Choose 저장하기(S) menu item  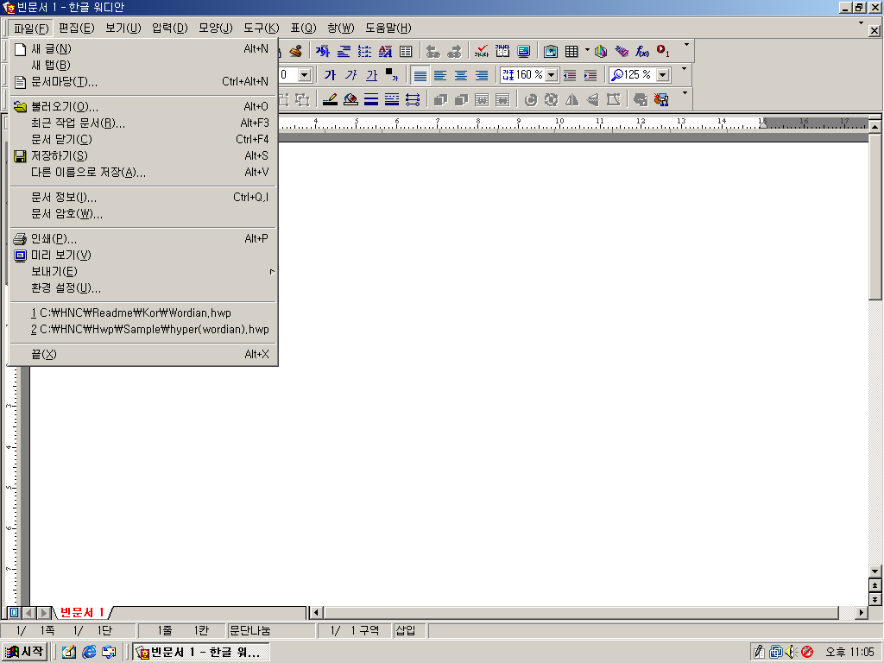[142, 155]
